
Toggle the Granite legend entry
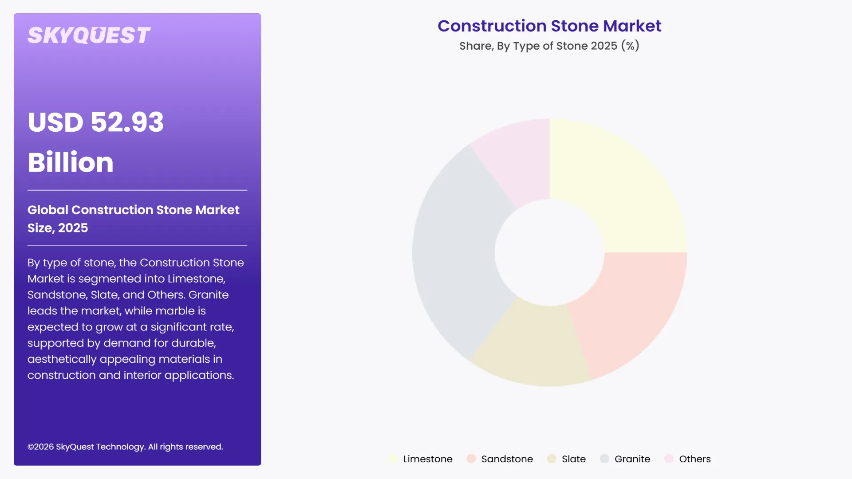pyautogui.click(x=625, y=459)
